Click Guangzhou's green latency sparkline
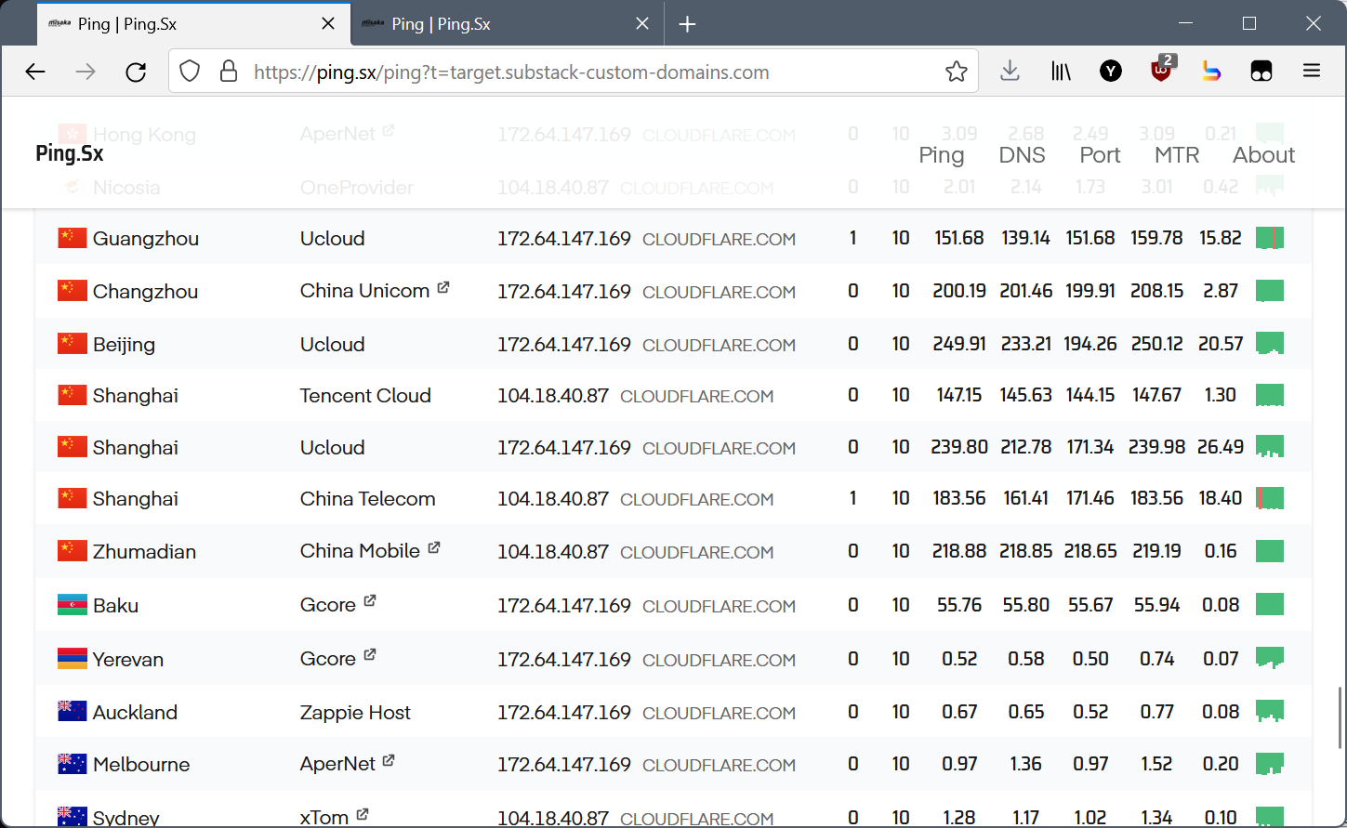 point(1270,238)
